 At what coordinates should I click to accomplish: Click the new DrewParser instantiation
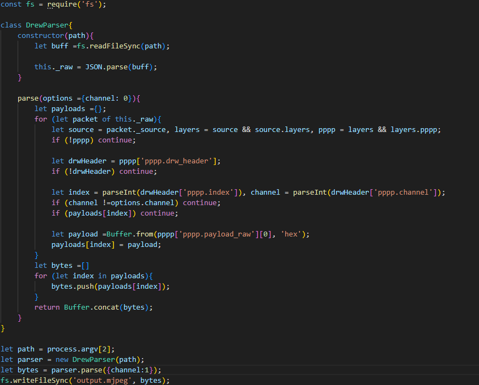click(x=93, y=360)
